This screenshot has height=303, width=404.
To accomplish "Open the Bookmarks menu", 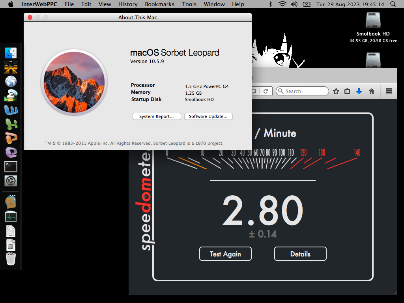I will click(159, 4).
